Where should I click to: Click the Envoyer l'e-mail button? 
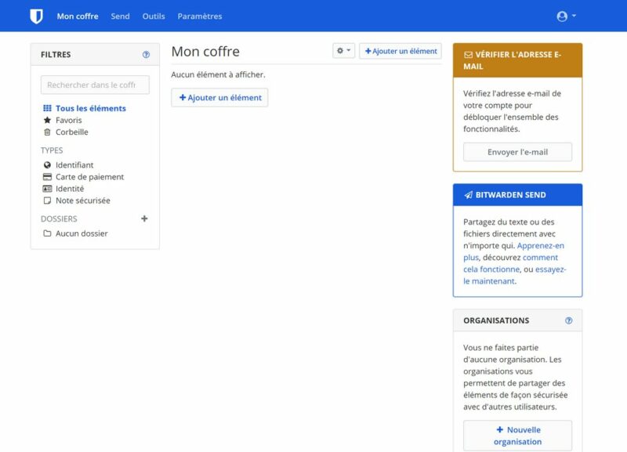[517, 152]
